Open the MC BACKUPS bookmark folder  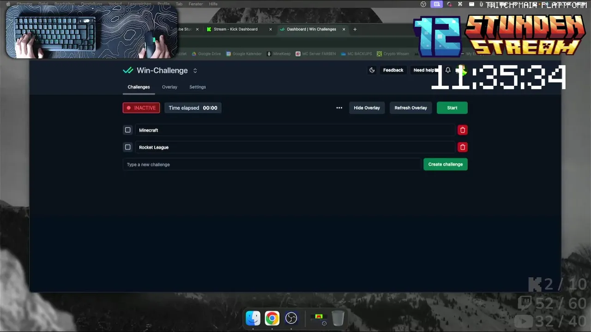(356, 53)
